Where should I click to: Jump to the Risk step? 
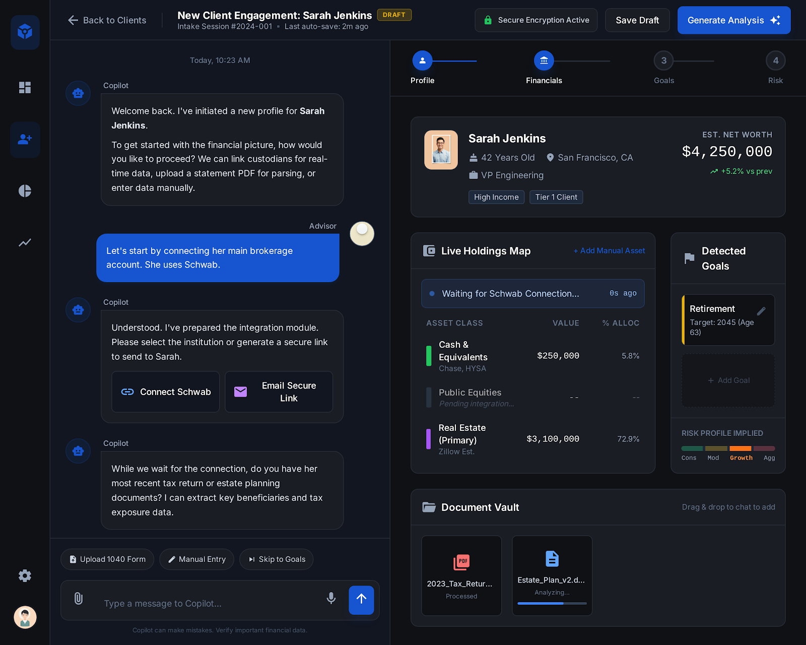(x=775, y=61)
